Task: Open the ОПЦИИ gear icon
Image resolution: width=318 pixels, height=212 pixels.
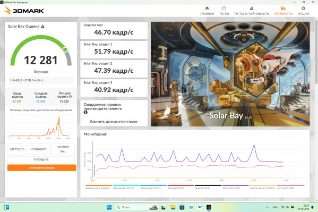Action: [x=303, y=9]
